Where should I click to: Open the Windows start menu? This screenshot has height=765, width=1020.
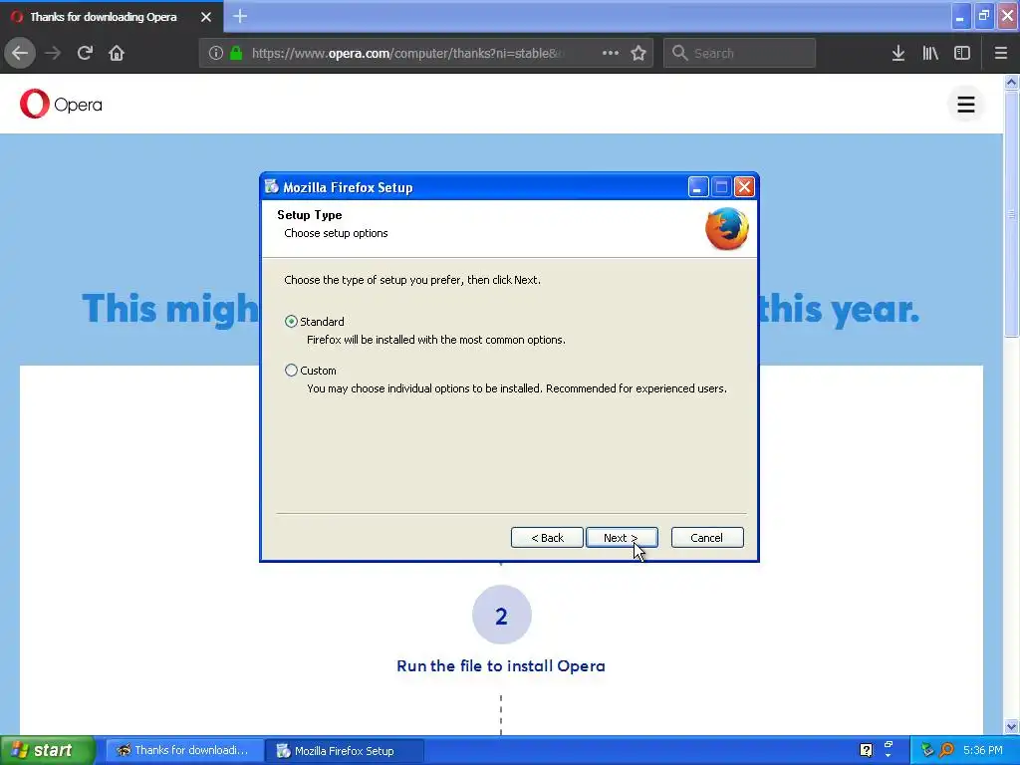point(48,750)
